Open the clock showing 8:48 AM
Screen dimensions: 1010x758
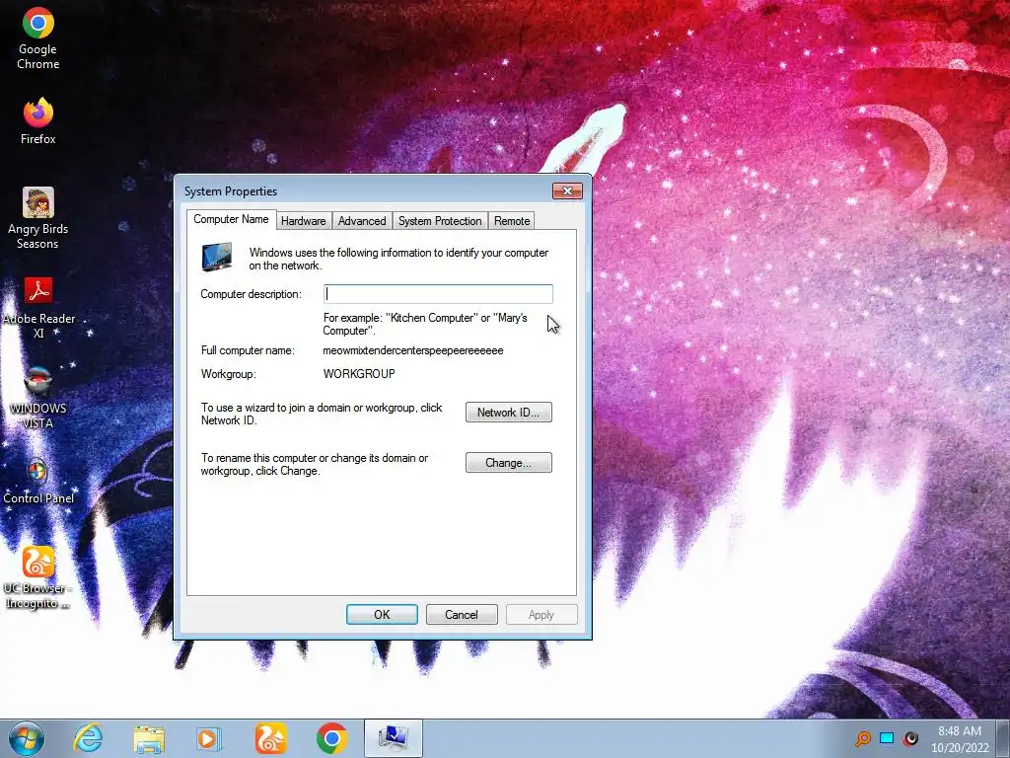960,739
